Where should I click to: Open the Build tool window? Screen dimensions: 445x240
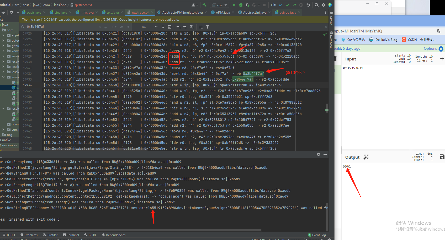click(90, 235)
